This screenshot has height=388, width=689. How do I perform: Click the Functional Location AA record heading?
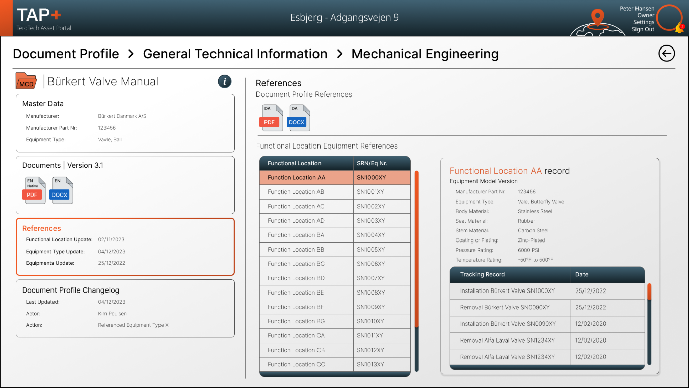coord(510,171)
